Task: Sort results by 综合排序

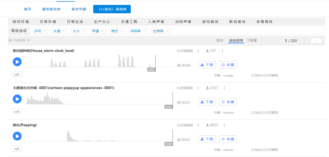Action: (236, 41)
